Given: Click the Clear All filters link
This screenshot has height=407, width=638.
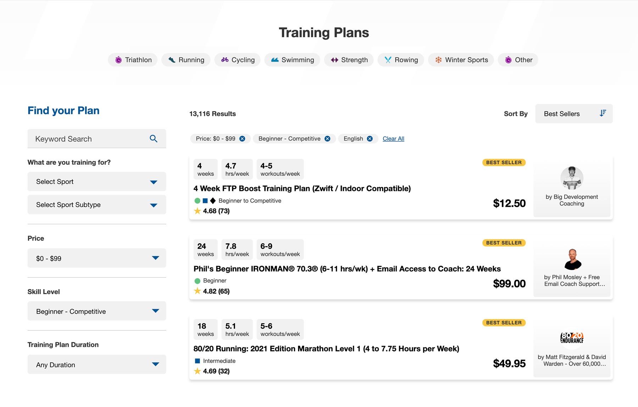Looking at the screenshot, I should pyautogui.click(x=393, y=139).
